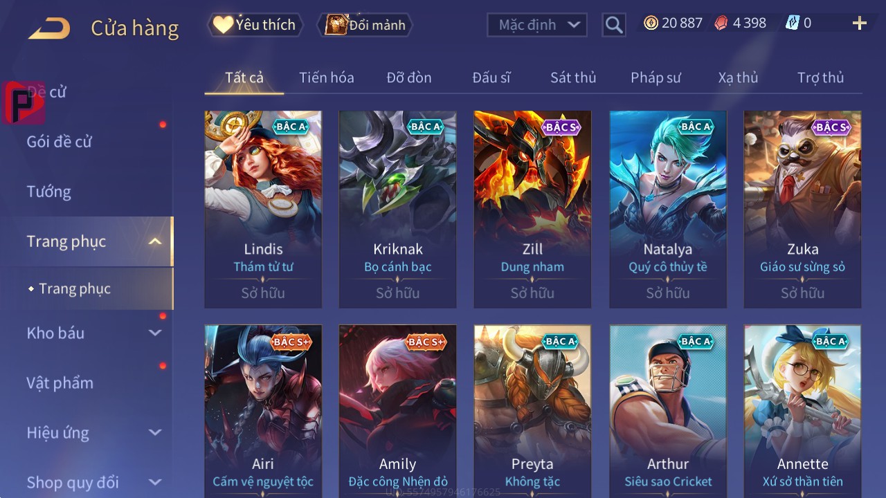Click the red P overlay icon
The height and width of the screenshot is (498, 886).
point(24,103)
